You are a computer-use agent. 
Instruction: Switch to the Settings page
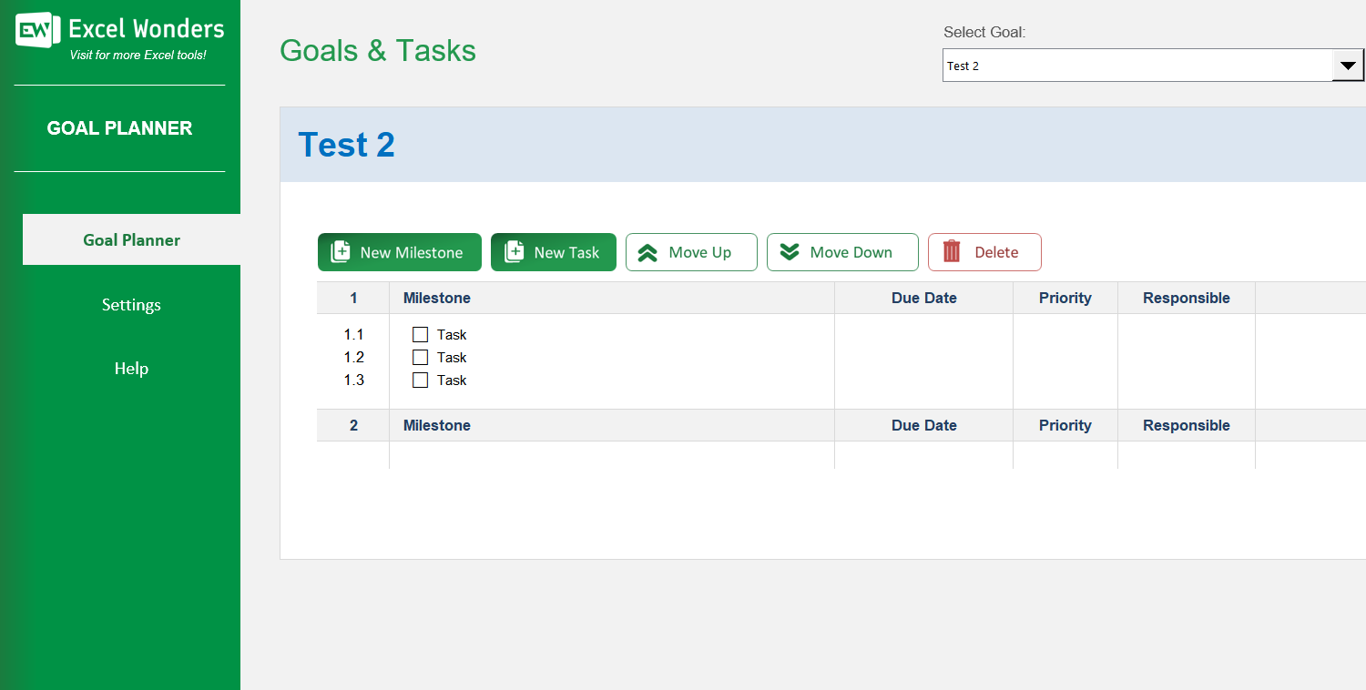(x=131, y=305)
